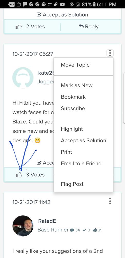Open the RatedE username link
125x258 pixels.
tap(47, 221)
